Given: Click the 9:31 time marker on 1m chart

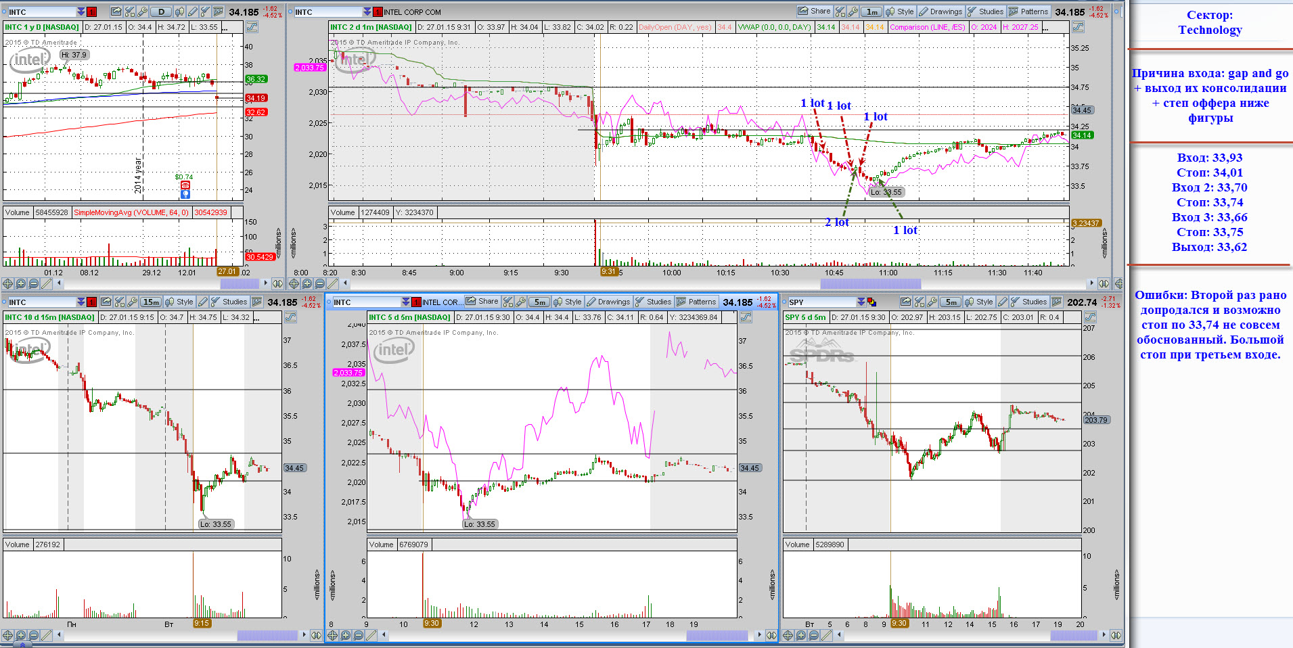Looking at the screenshot, I should pyautogui.click(x=609, y=272).
